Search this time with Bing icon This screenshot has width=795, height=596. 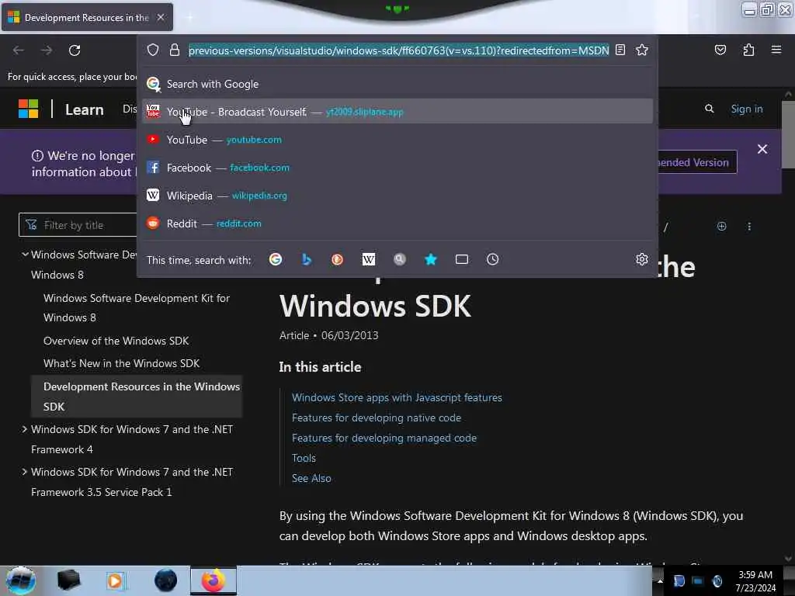306,259
